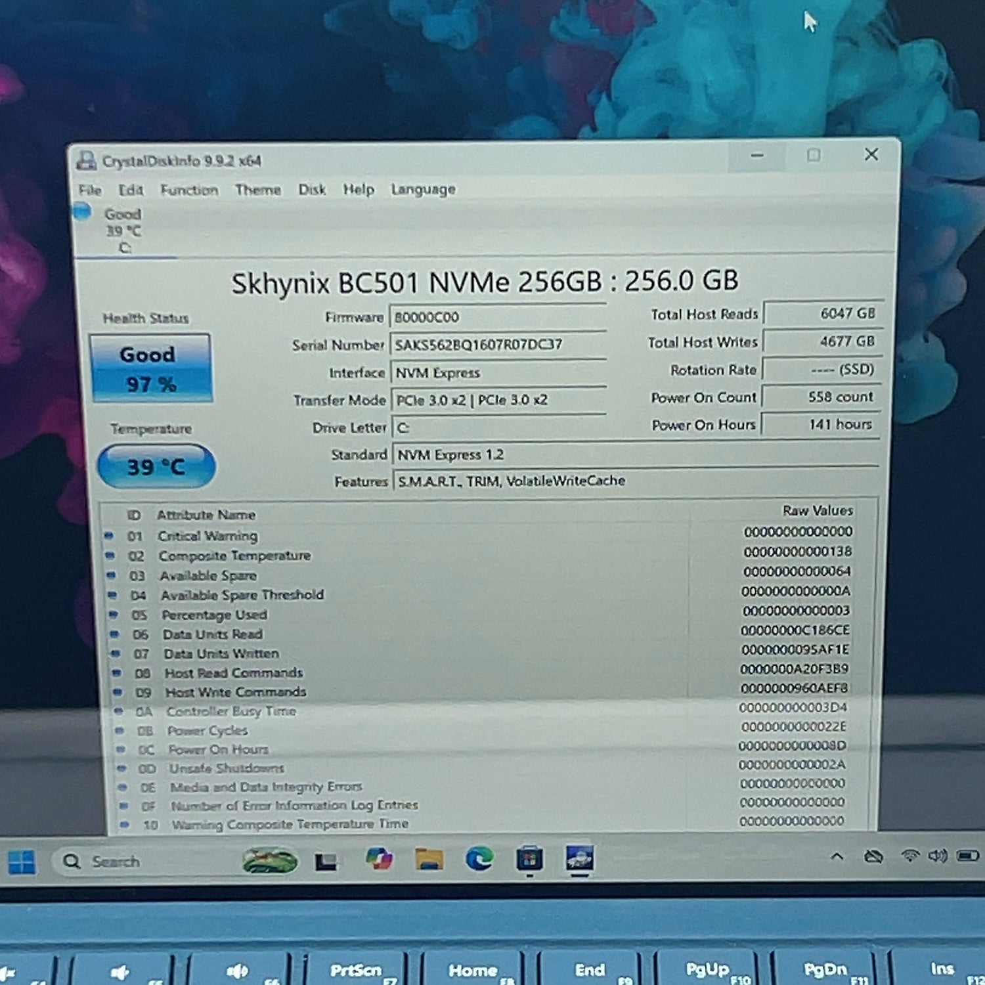Open the Help menu
985x985 pixels.
(x=359, y=190)
